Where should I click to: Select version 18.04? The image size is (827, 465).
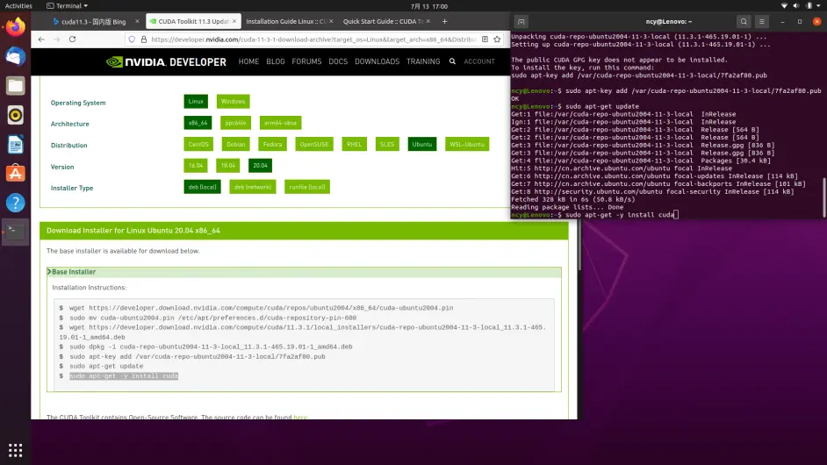pyautogui.click(x=228, y=166)
